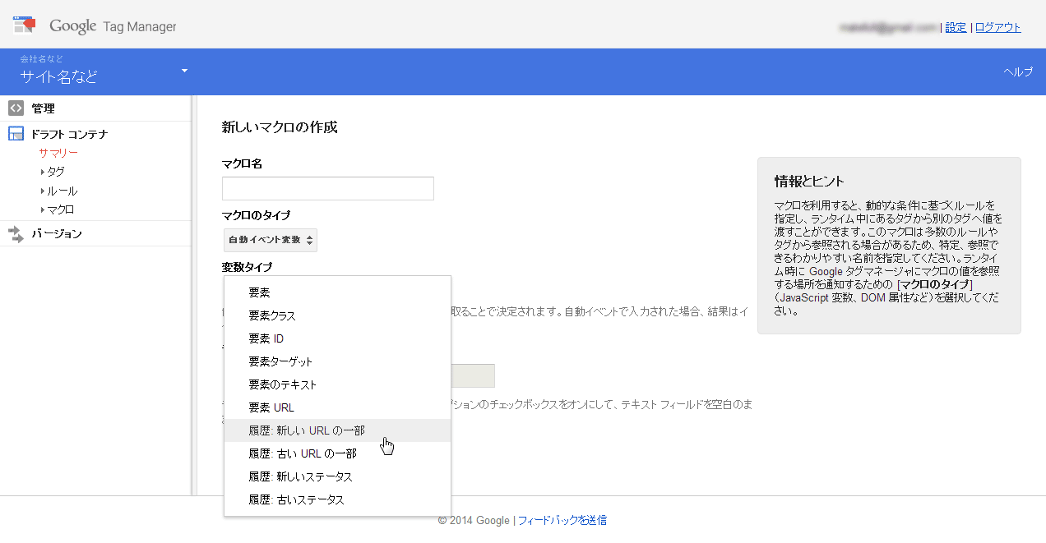This screenshot has height=543, width=1046.
Task: Click the 変数タイプ label
Action: pos(247,267)
